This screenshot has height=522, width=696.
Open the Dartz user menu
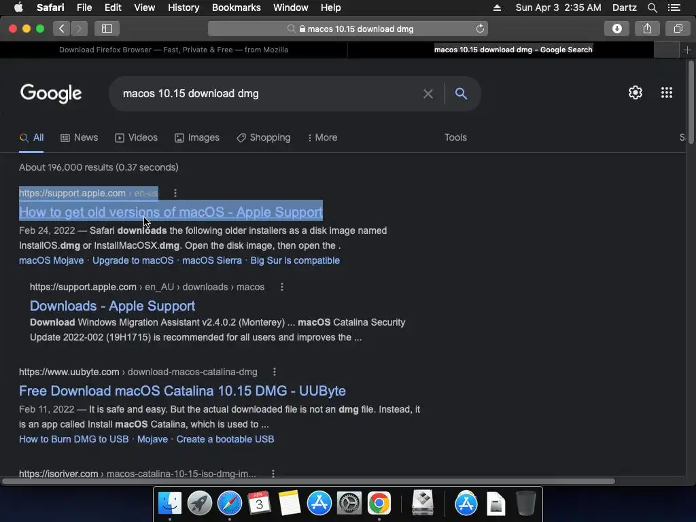click(624, 7)
